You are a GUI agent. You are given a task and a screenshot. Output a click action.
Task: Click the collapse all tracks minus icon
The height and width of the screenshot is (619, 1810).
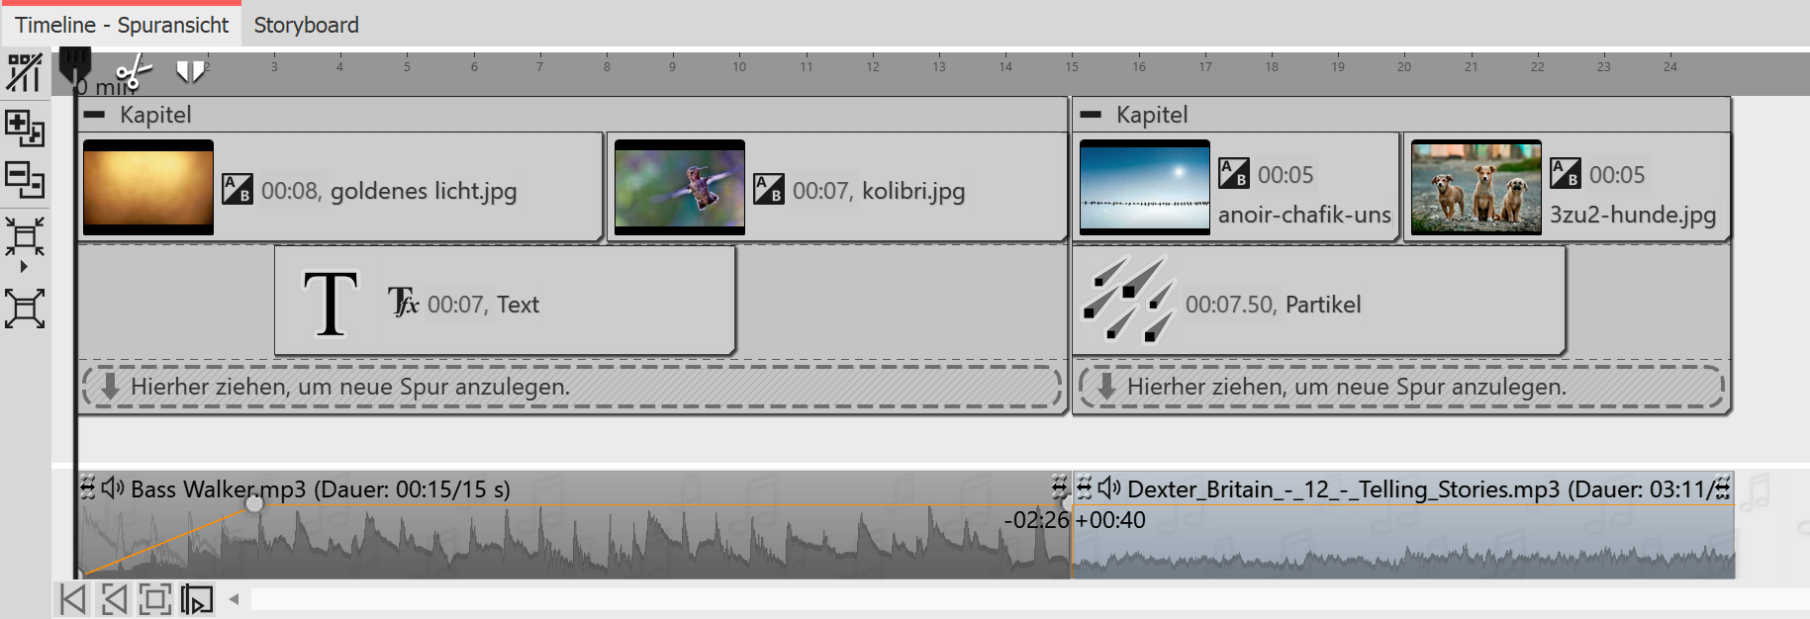tap(25, 180)
